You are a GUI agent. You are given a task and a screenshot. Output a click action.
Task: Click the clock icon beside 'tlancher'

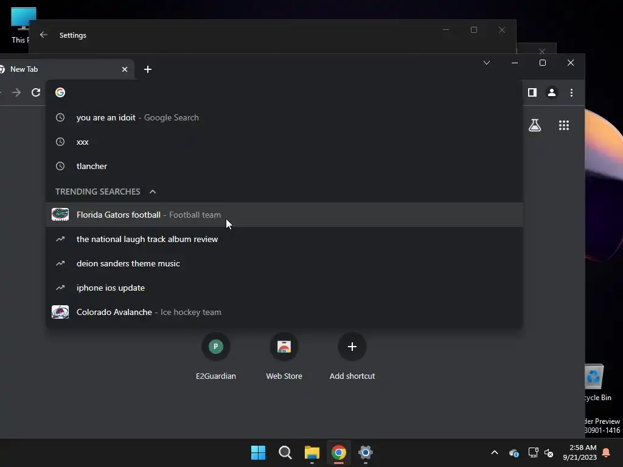[x=60, y=166]
